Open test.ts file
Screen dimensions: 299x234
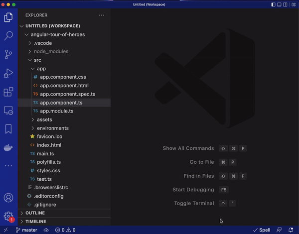tap(64, 179)
